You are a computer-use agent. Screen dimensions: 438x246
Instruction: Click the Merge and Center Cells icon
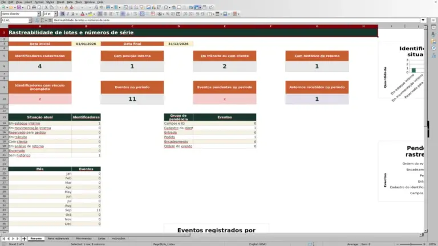(142, 14)
